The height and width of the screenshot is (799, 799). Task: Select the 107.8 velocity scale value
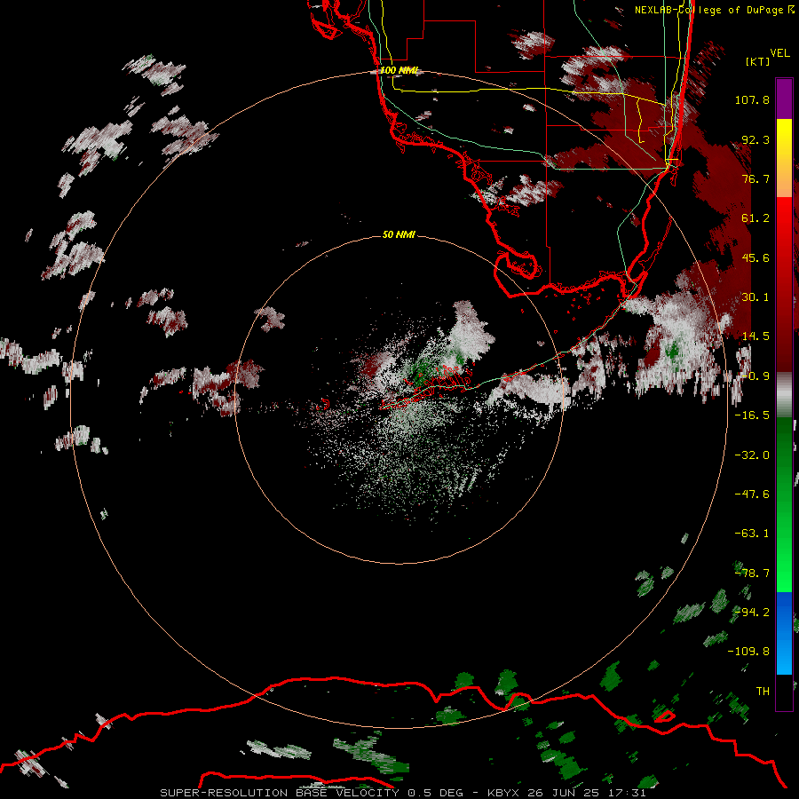[752, 99]
